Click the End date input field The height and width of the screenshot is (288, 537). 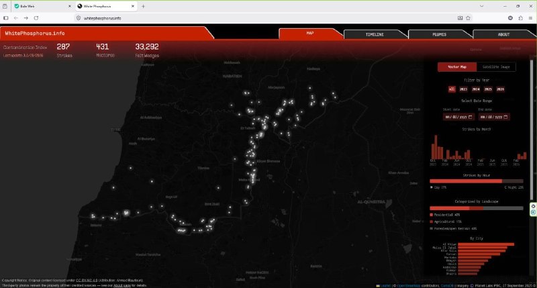click(494, 117)
